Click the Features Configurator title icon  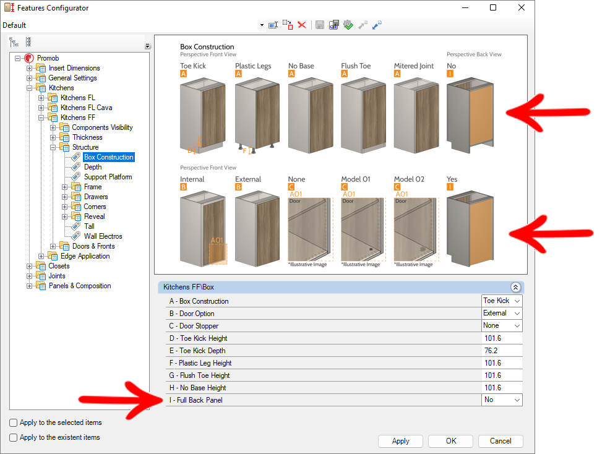coord(9,7)
